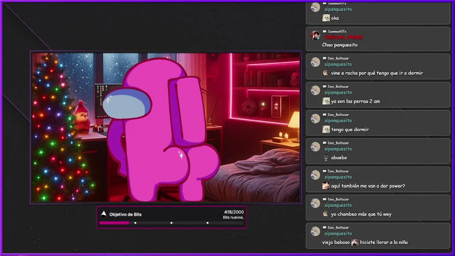
Task: Click the "yo chambeo más que tú wey" text
Action: click(361, 214)
